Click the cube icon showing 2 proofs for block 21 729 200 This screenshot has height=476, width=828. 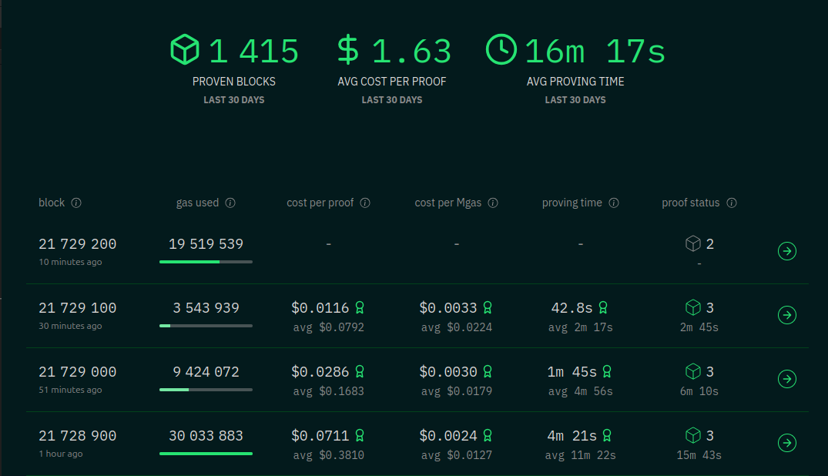pyautogui.click(x=692, y=243)
